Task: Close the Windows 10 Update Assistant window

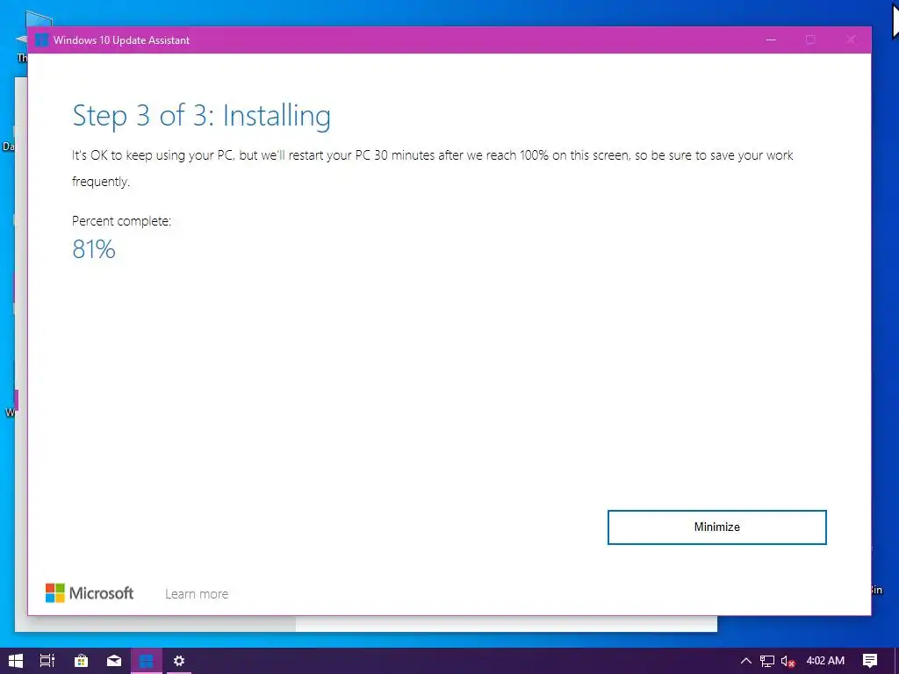Action: click(x=851, y=39)
